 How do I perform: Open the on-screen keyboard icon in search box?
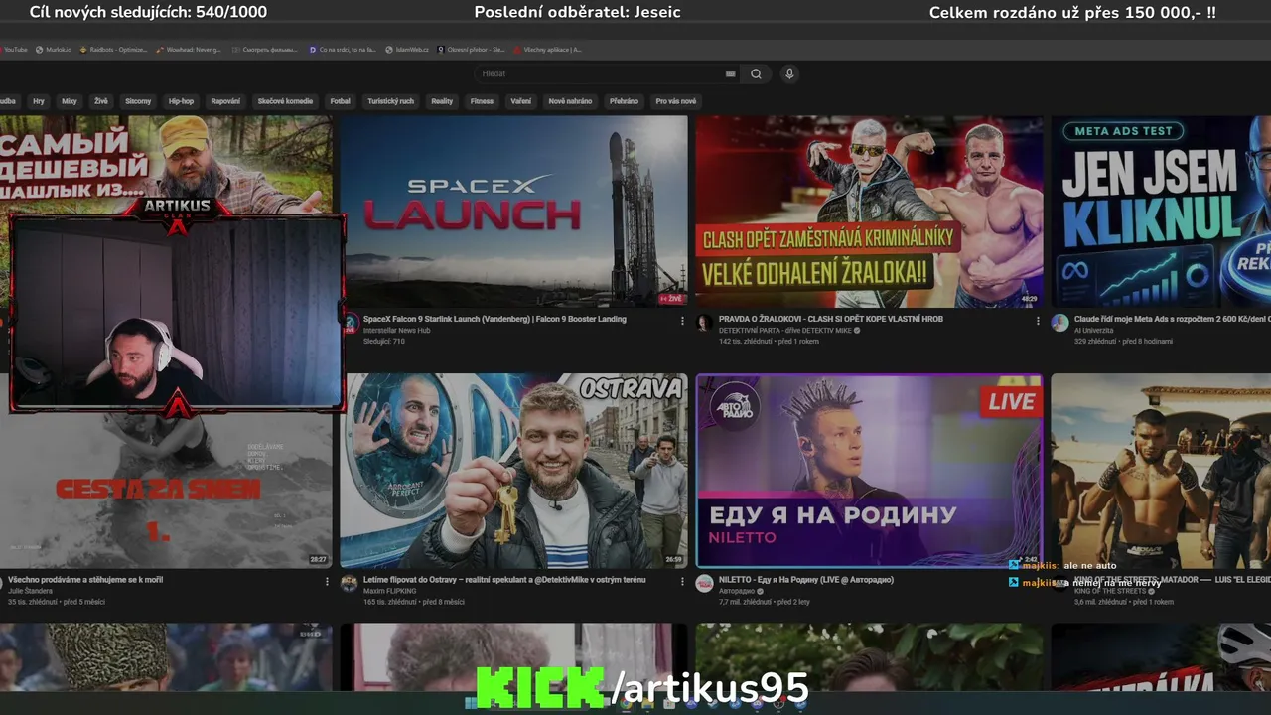coord(731,73)
